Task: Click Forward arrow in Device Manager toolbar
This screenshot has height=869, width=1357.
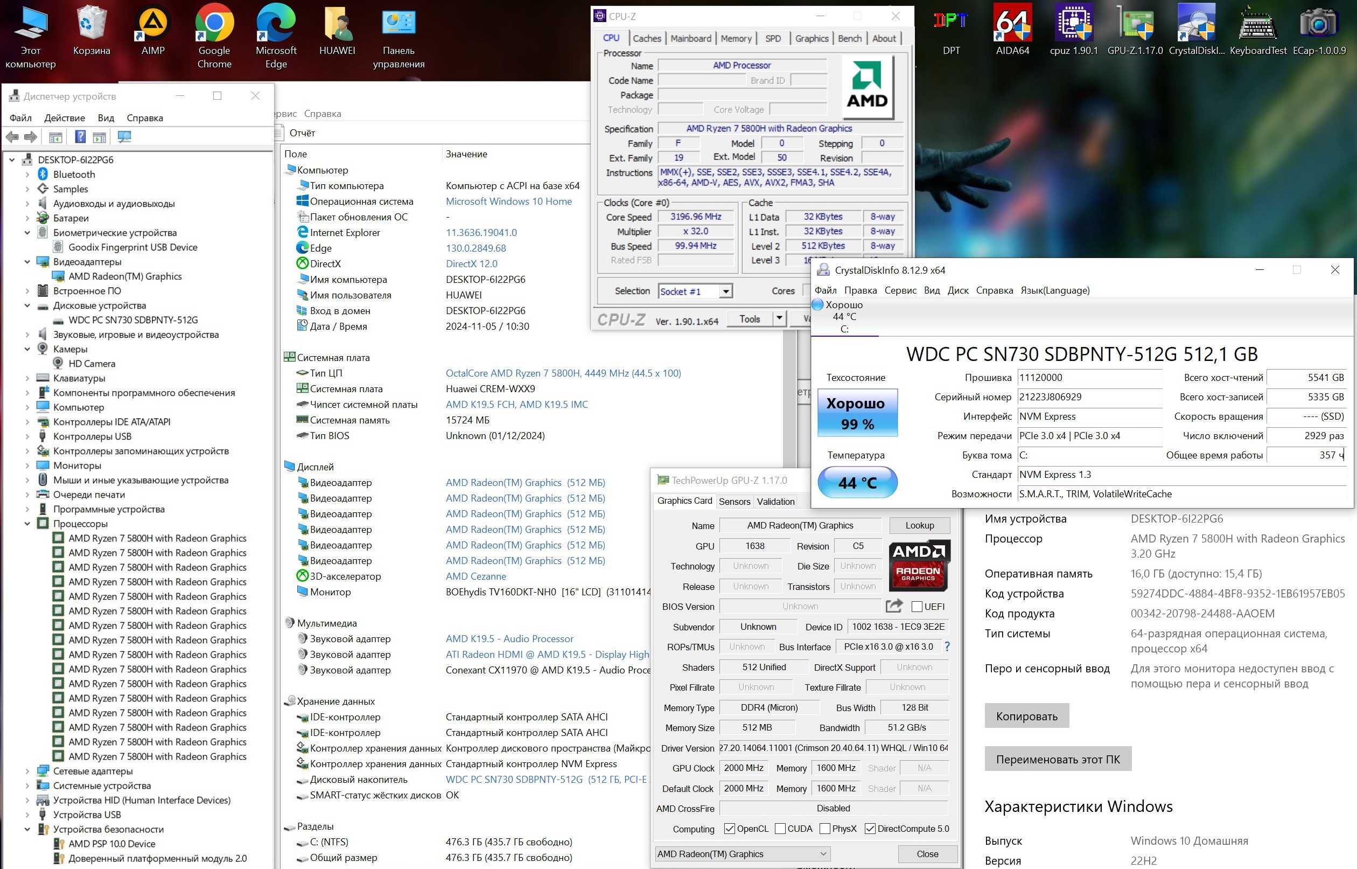Action: point(31,136)
